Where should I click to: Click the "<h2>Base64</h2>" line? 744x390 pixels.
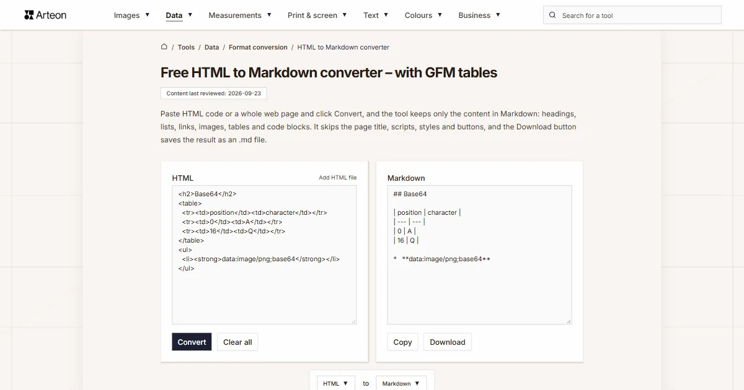pyautogui.click(x=207, y=194)
